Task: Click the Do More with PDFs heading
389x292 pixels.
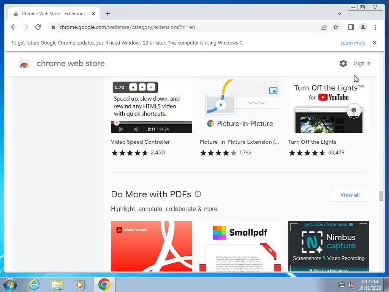Action: 151,194
